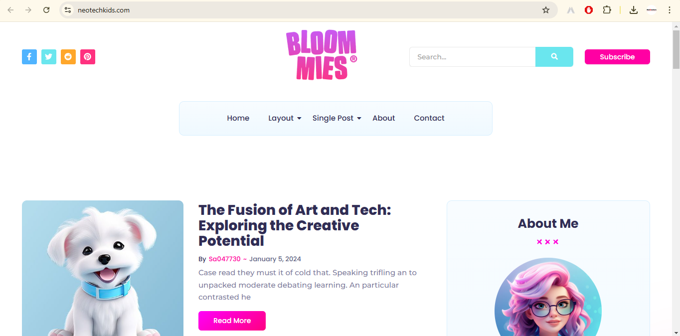Viewport: 680px width, 336px height.
Task: Open author link Sa047730
Action: coord(225,259)
